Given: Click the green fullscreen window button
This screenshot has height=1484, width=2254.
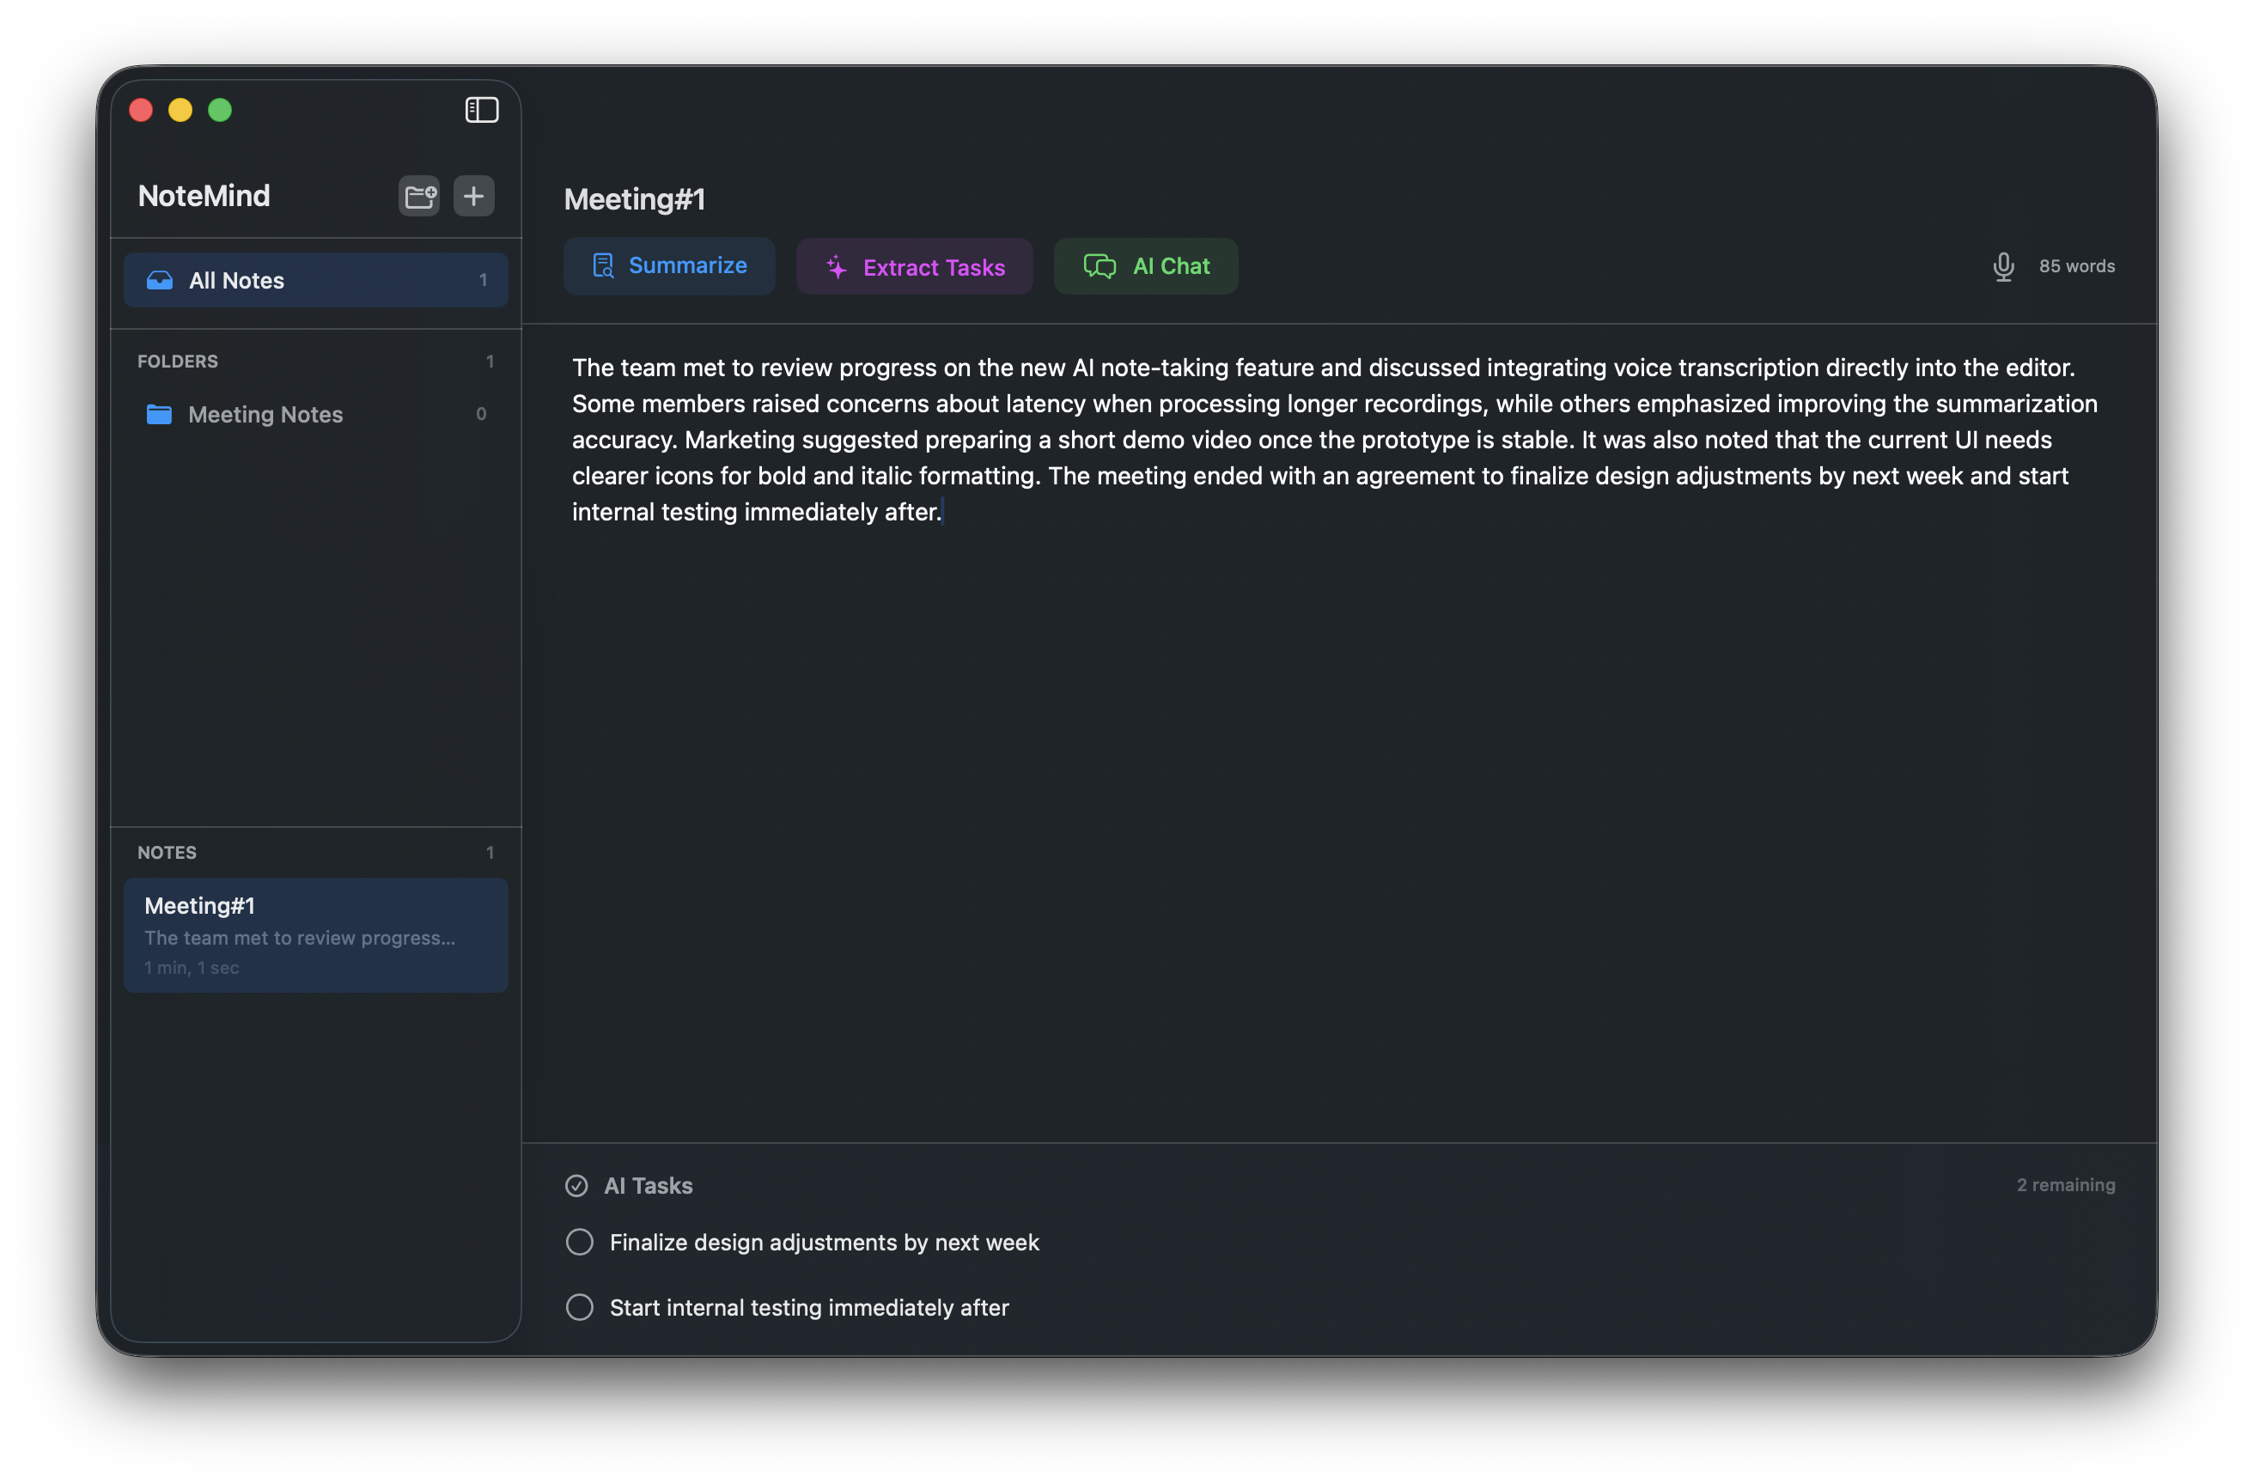Looking at the screenshot, I should click(x=220, y=111).
